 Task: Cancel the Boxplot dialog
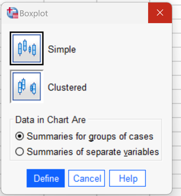pyautogui.click(x=86, y=178)
